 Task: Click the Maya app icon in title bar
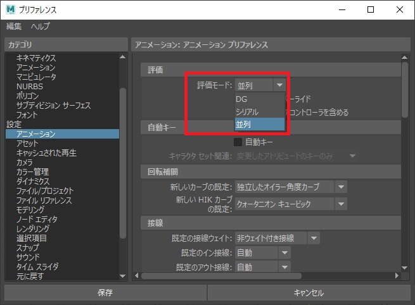[11, 9]
